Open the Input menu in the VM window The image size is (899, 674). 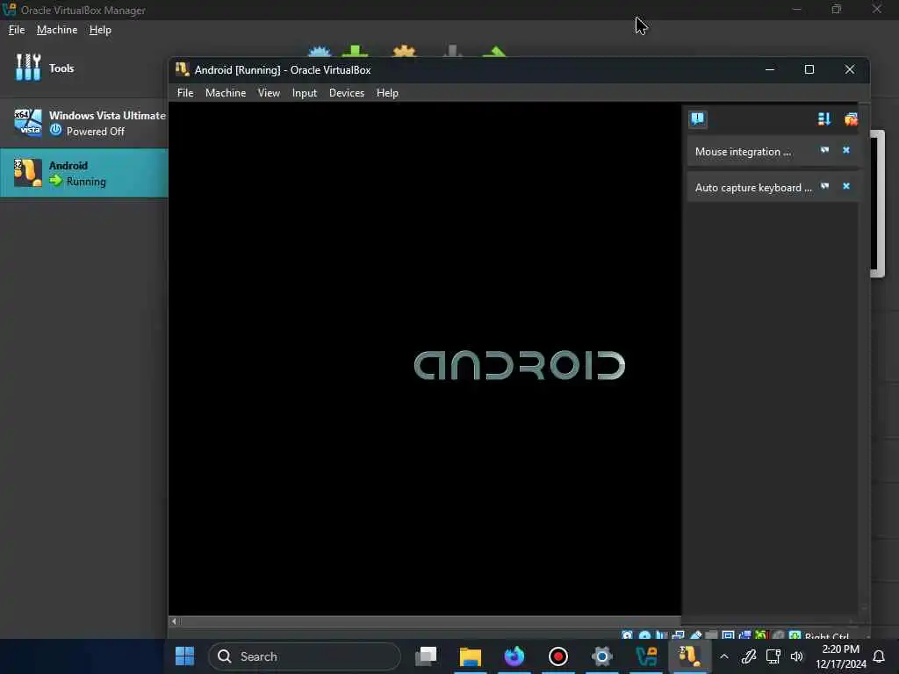304,93
